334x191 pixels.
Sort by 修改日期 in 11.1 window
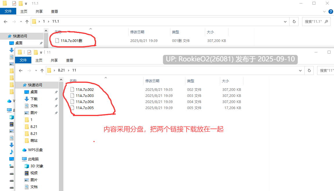click(x=137, y=32)
